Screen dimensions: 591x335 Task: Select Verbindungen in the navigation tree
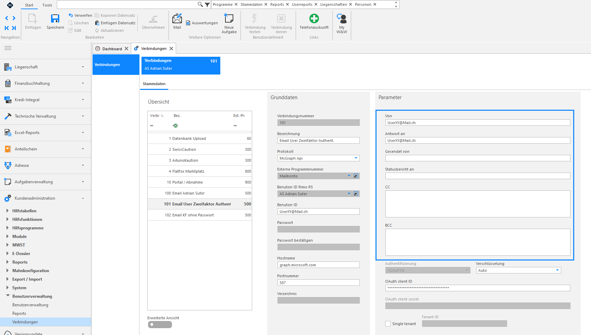pos(46,322)
